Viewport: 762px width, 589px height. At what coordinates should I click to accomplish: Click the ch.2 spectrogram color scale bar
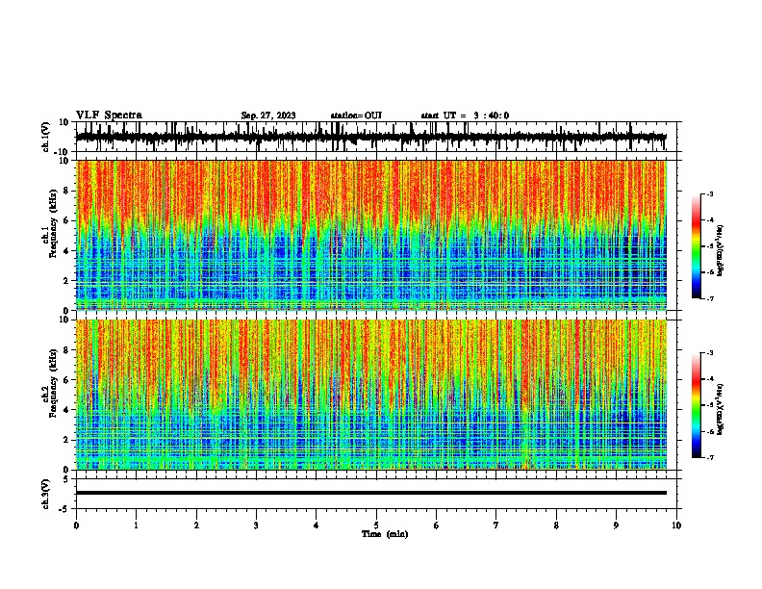(697, 405)
